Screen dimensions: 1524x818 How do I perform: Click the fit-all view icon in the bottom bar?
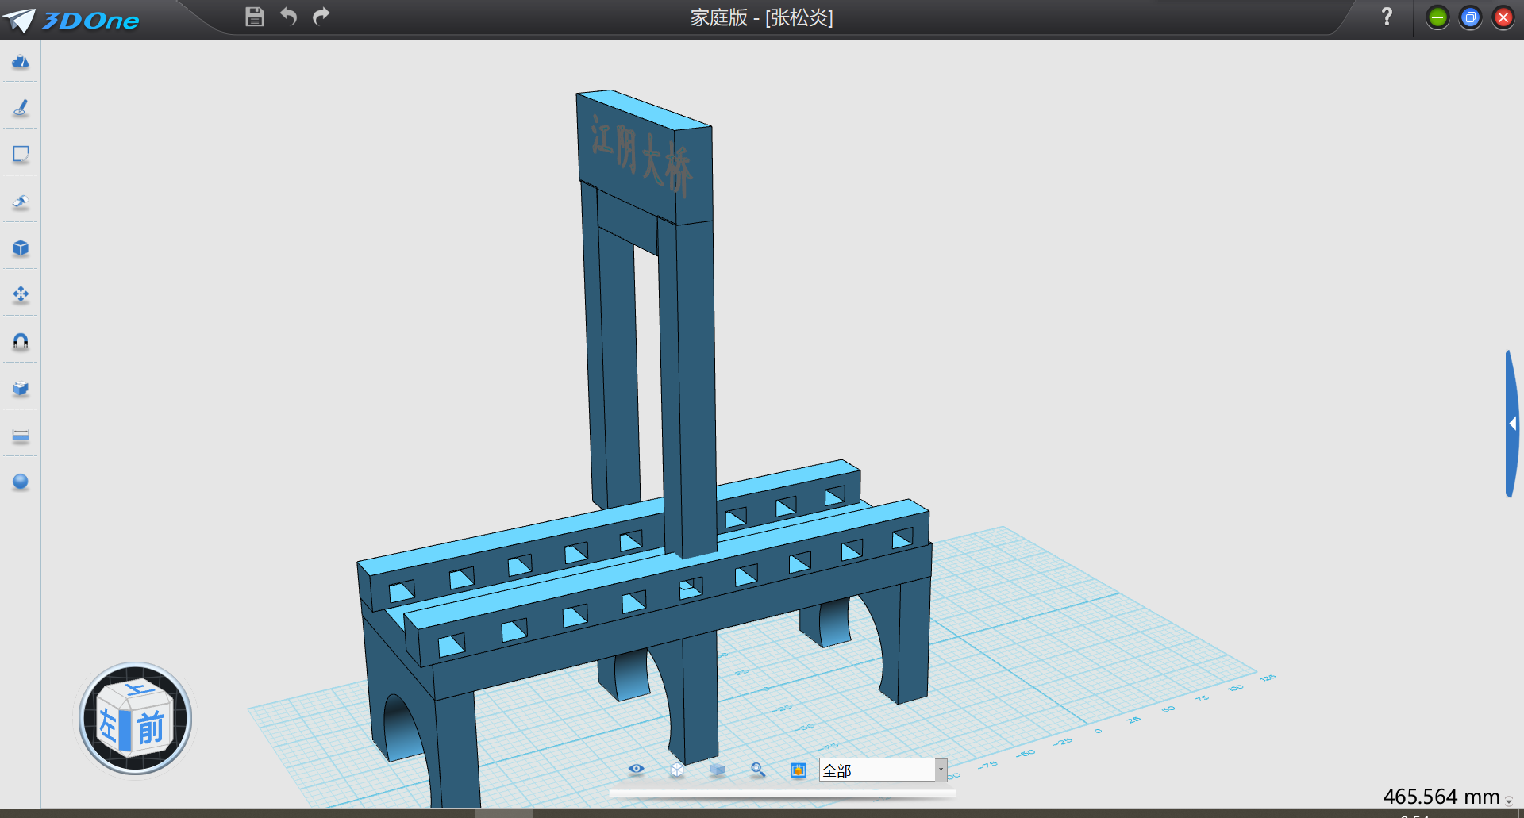[799, 770]
